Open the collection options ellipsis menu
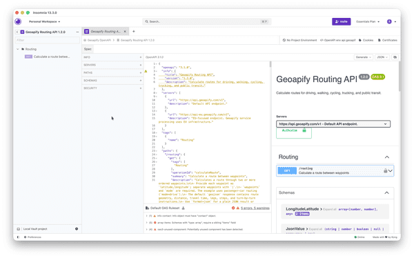The height and width of the screenshot is (258, 414). 77,32
